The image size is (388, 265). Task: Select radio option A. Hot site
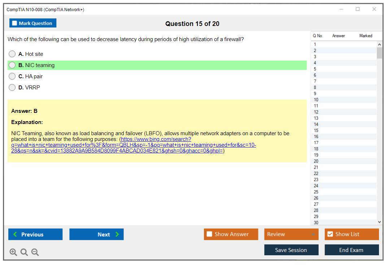point(12,54)
